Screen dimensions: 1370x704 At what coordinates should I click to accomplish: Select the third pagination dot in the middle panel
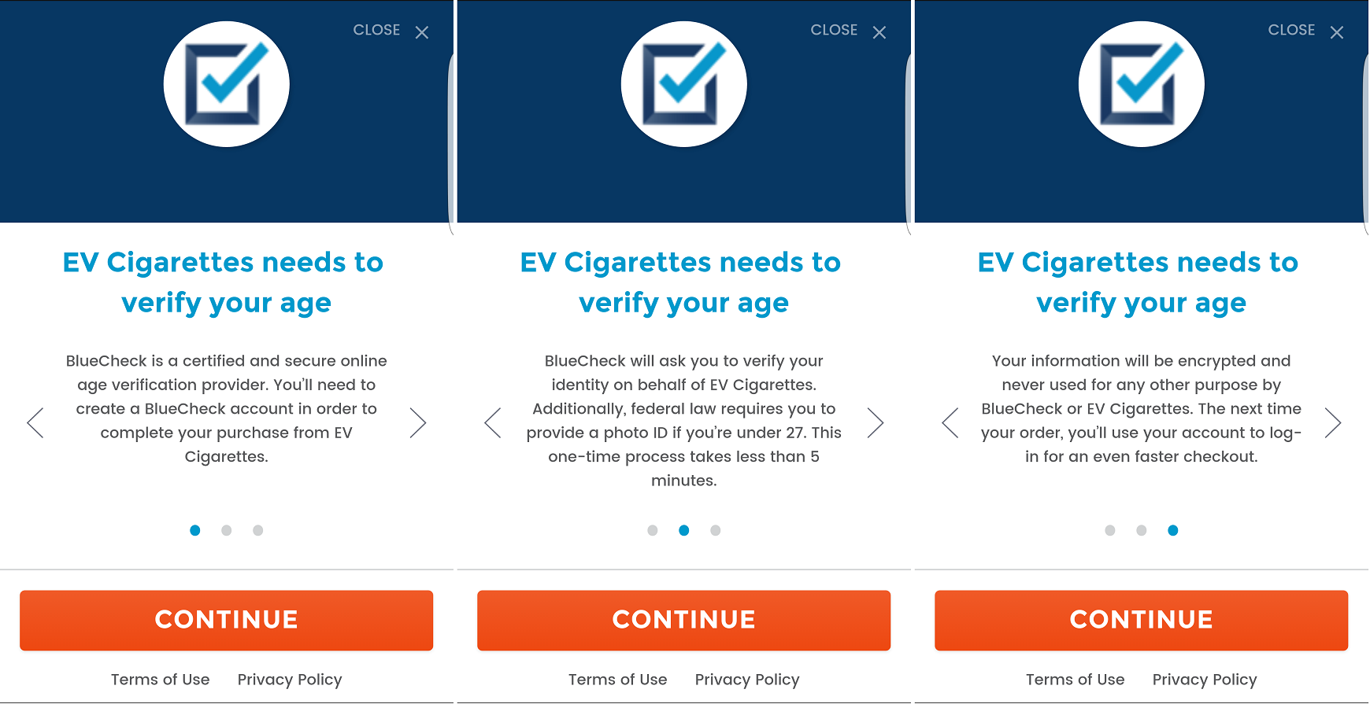[715, 530]
